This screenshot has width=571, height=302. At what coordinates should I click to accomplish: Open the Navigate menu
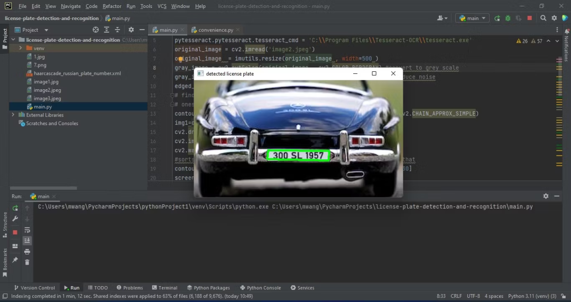click(71, 6)
